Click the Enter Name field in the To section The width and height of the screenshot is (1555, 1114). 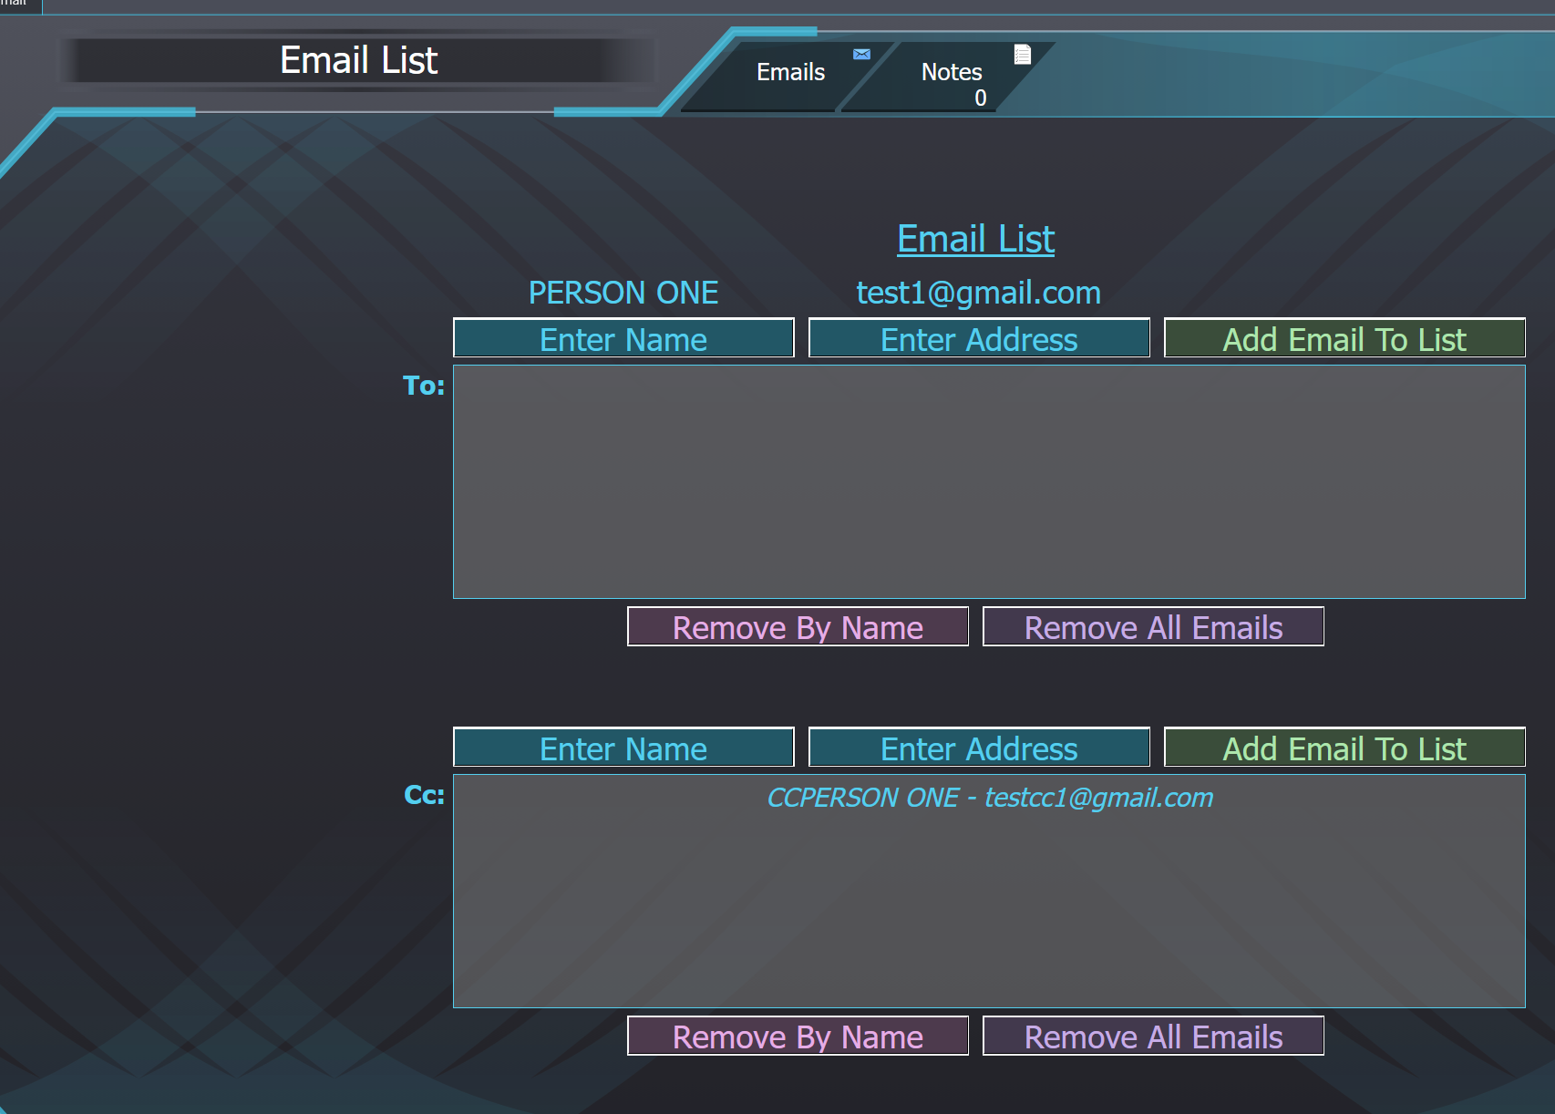[623, 338]
